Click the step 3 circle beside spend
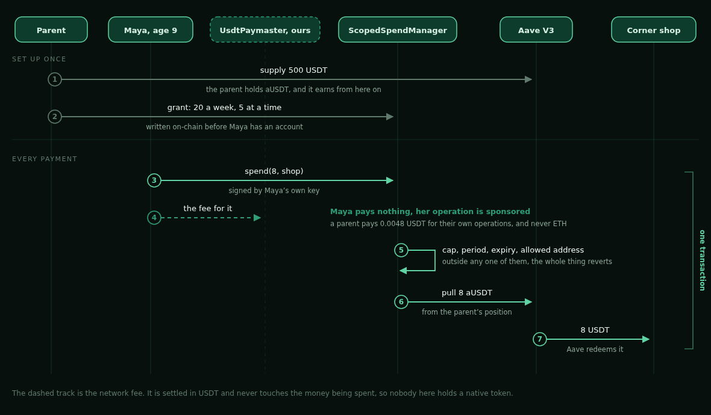This screenshot has height=415, width=711. tap(154, 180)
